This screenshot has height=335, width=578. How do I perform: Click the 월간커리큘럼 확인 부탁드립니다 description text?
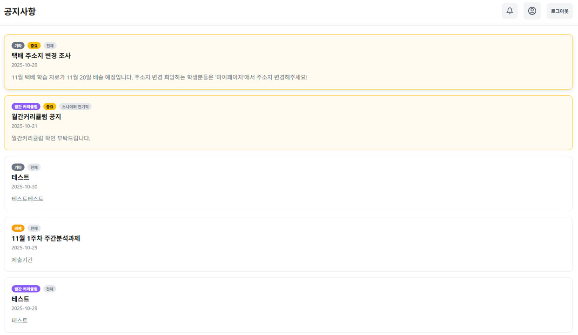[x=51, y=138]
